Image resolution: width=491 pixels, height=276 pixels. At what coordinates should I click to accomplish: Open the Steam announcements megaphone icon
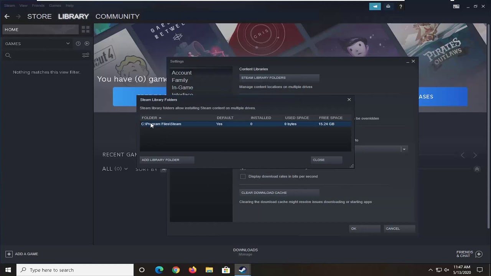(375, 7)
